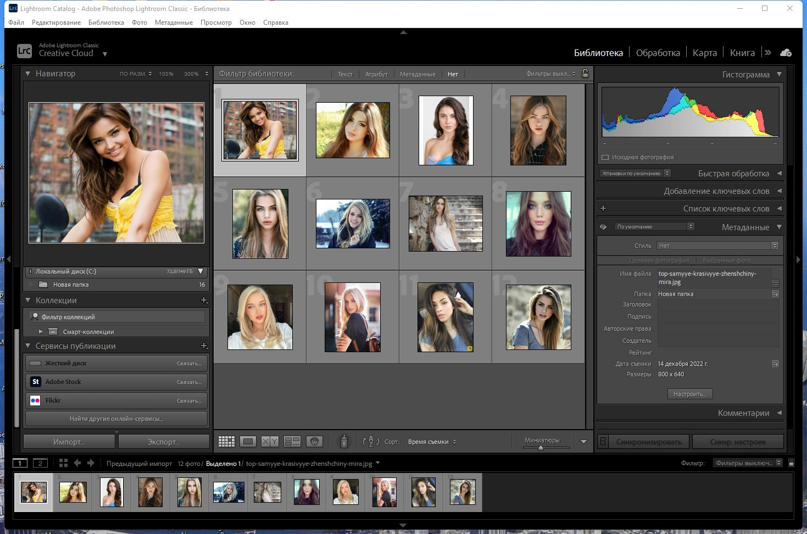
Task: Click Связать for Adobe Stock
Action: click(x=189, y=382)
